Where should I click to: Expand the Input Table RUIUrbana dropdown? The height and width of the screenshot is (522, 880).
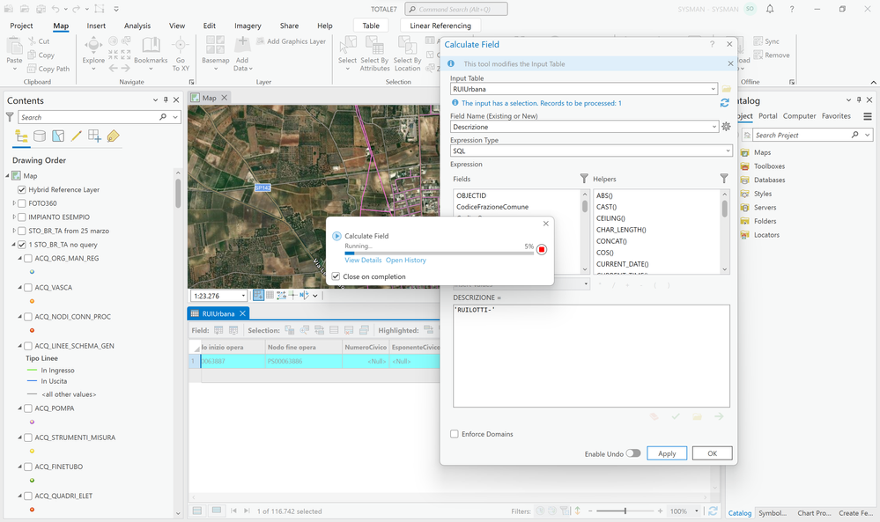[x=713, y=89]
